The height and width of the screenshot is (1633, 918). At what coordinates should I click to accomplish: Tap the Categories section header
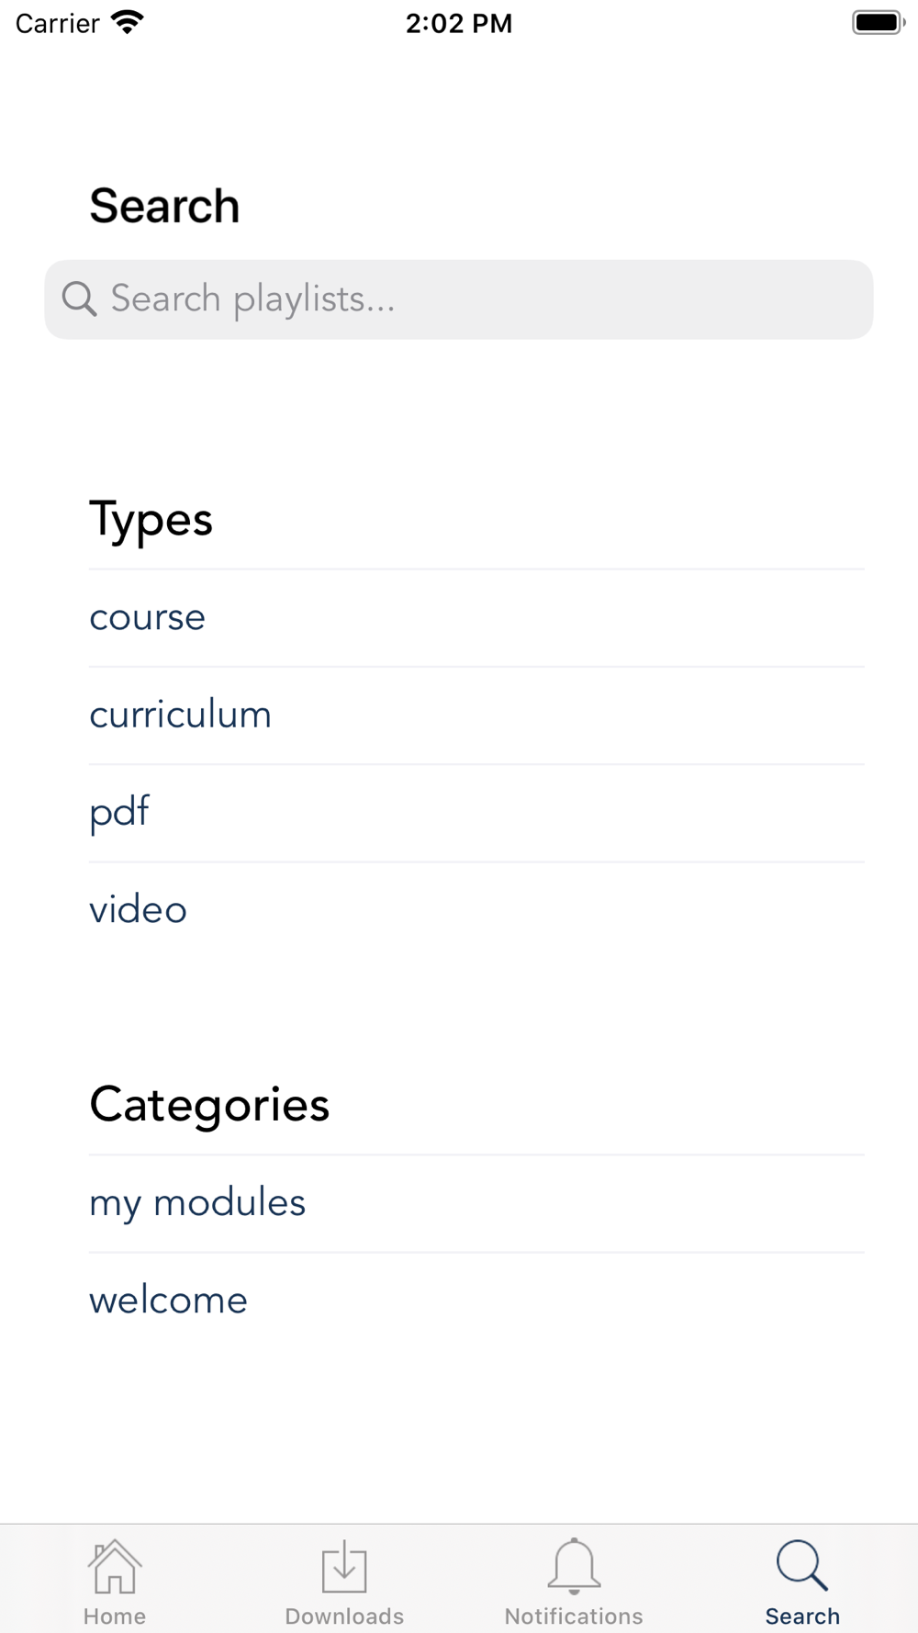coord(209,1106)
